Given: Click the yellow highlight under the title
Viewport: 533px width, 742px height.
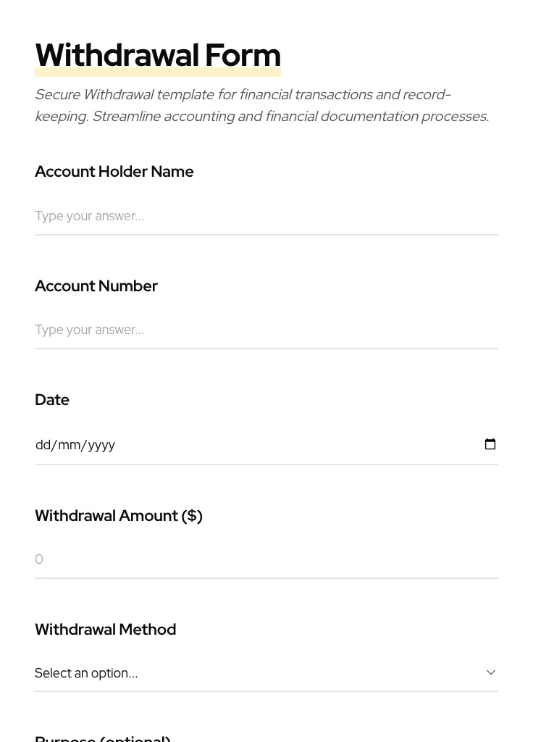Looking at the screenshot, I should point(158,72).
